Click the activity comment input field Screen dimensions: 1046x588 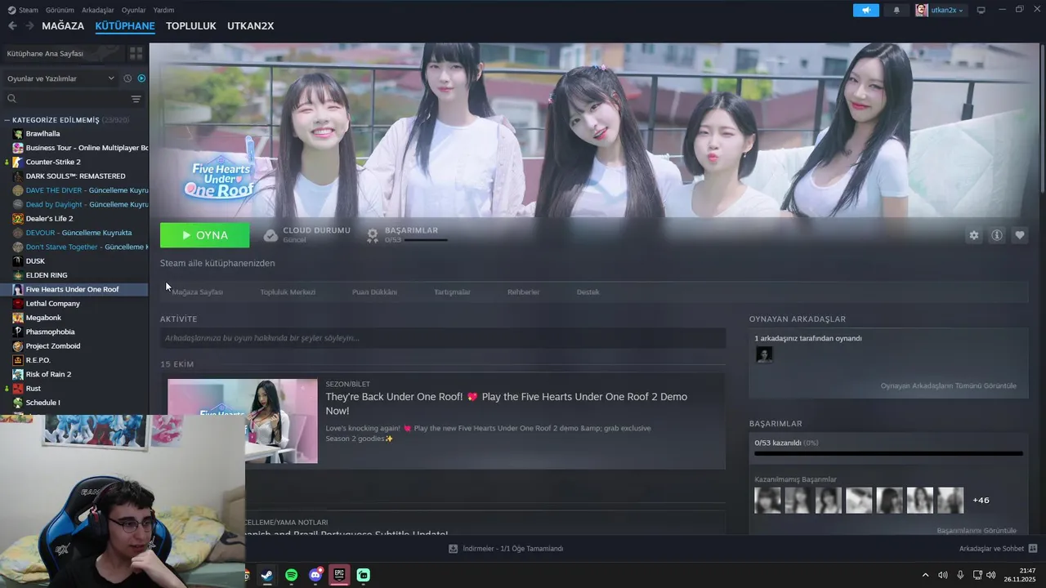(x=443, y=338)
